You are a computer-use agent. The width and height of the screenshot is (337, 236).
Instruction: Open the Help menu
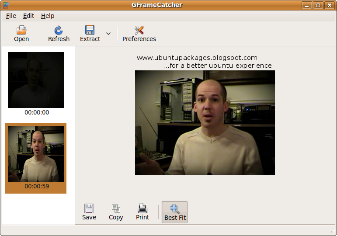(x=48, y=16)
